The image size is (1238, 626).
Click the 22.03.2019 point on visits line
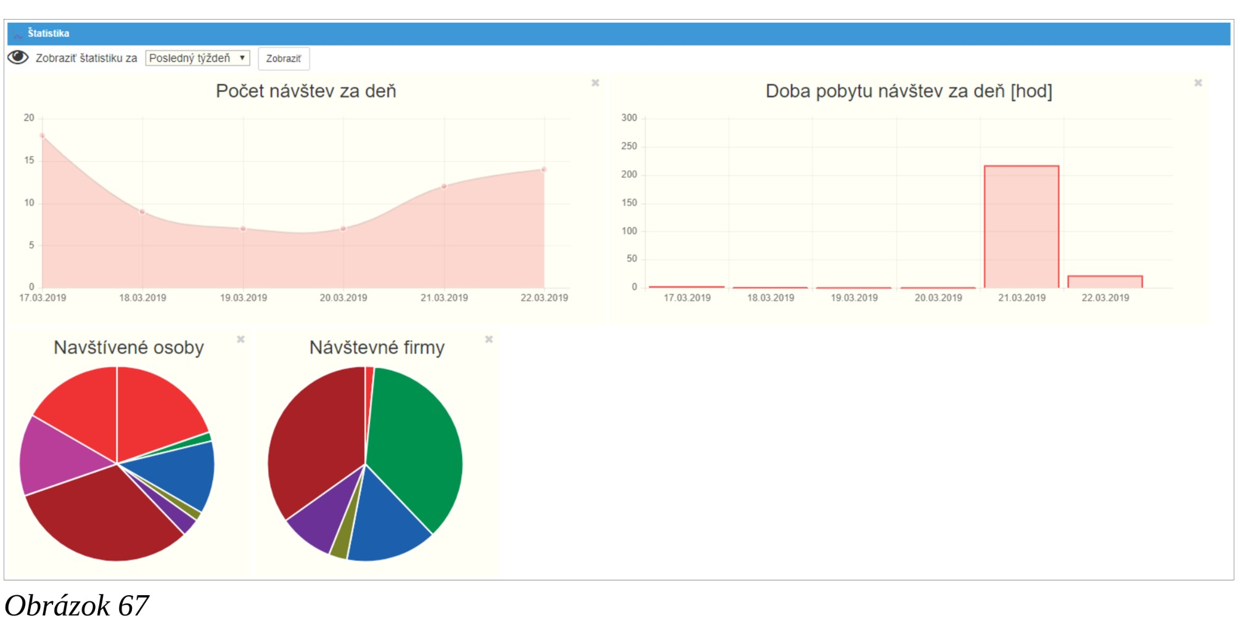click(x=544, y=169)
